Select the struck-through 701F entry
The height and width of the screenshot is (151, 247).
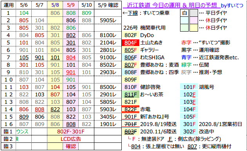(x=131, y=124)
